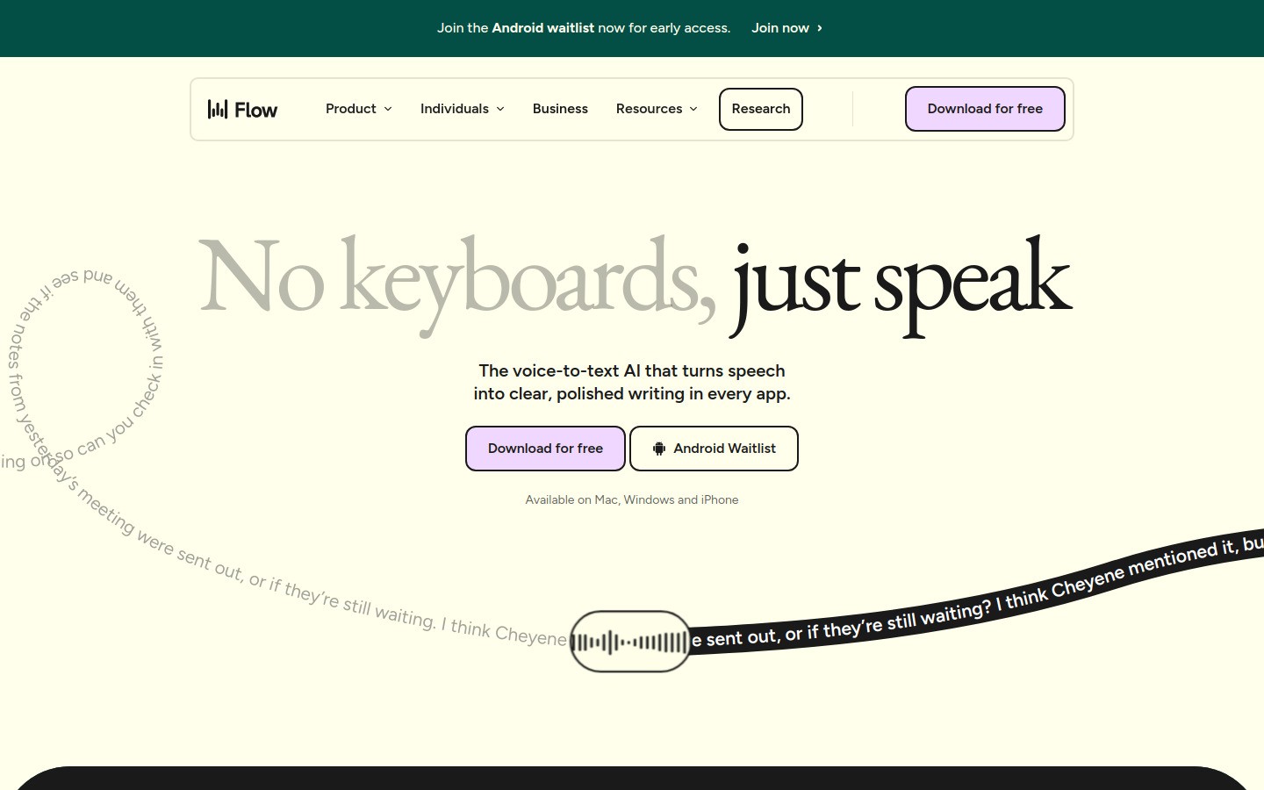
Task: Click the navbar Download for free button
Action: pos(985,109)
